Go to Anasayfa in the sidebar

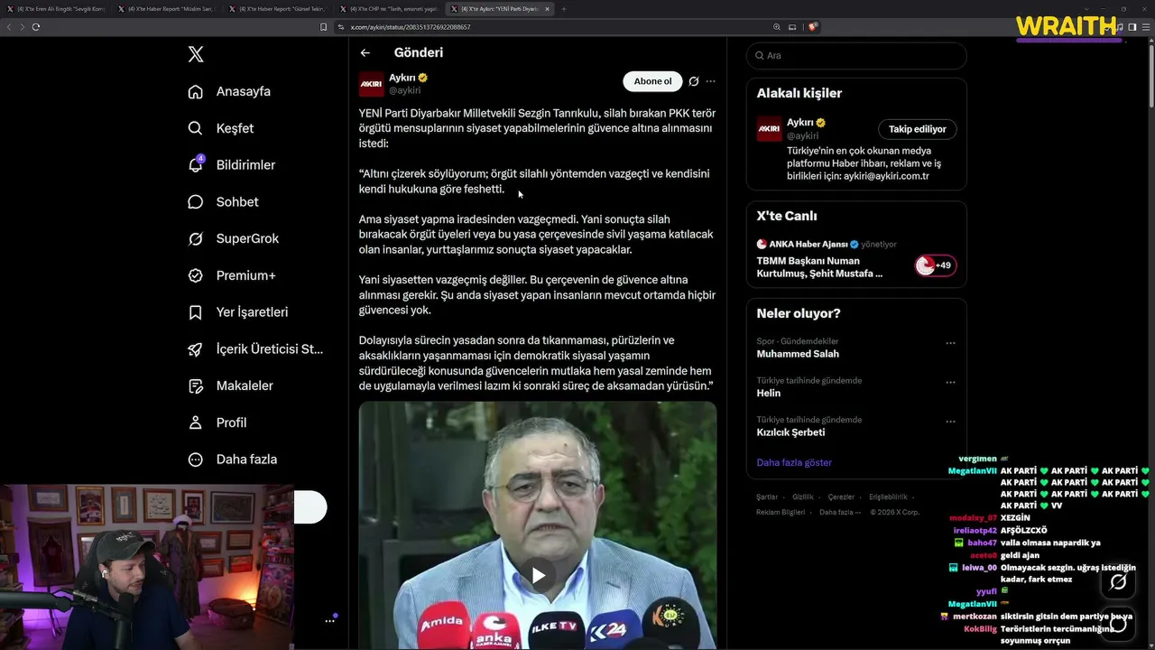coord(229,91)
